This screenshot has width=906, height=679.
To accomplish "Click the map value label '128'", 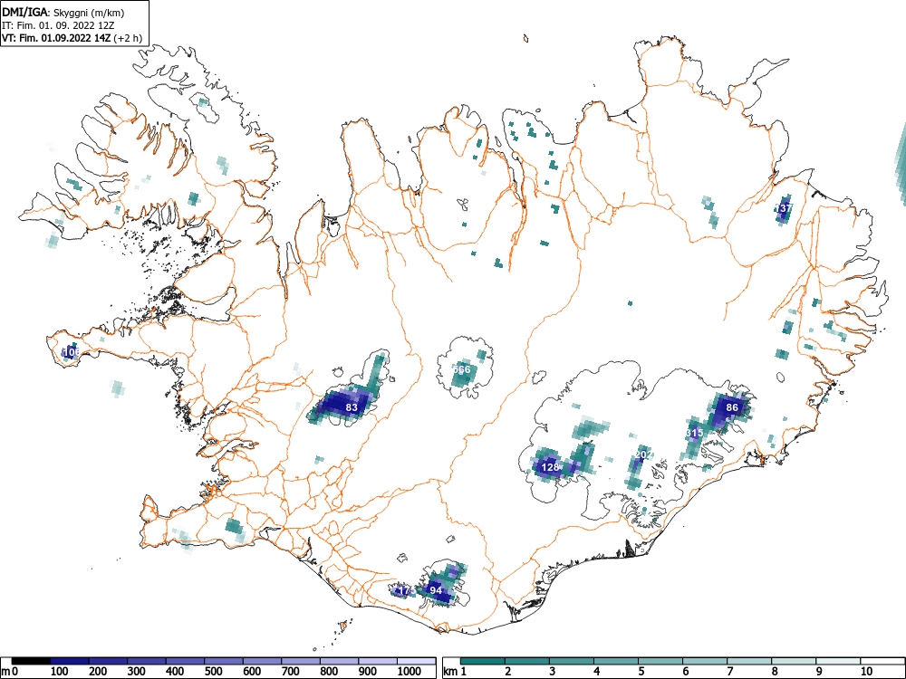I will tap(551, 467).
